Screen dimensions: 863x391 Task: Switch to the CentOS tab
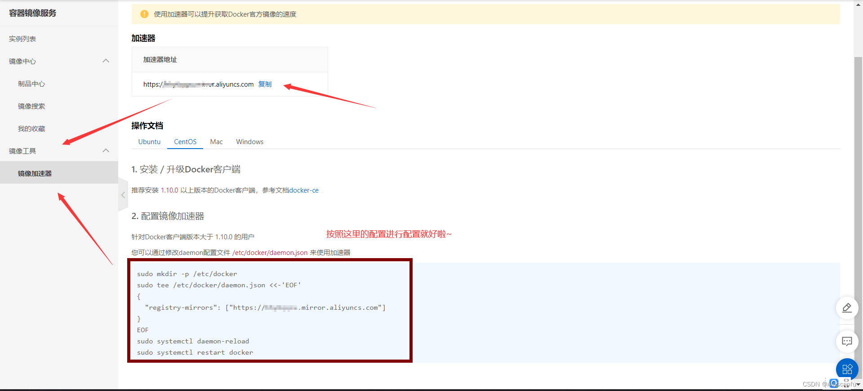pos(185,142)
